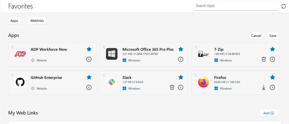The height and width of the screenshot is (124, 289).
Task: Click the Slack trash icon
Action: [x=172, y=87]
